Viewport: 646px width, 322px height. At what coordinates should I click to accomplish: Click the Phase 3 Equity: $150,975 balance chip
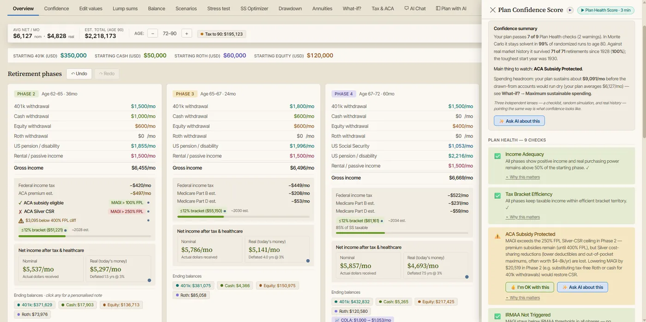(x=277, y=286)
